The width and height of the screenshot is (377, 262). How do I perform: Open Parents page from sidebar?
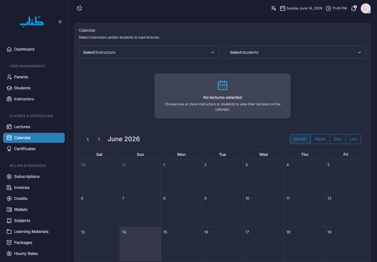(x=34, y=77)
